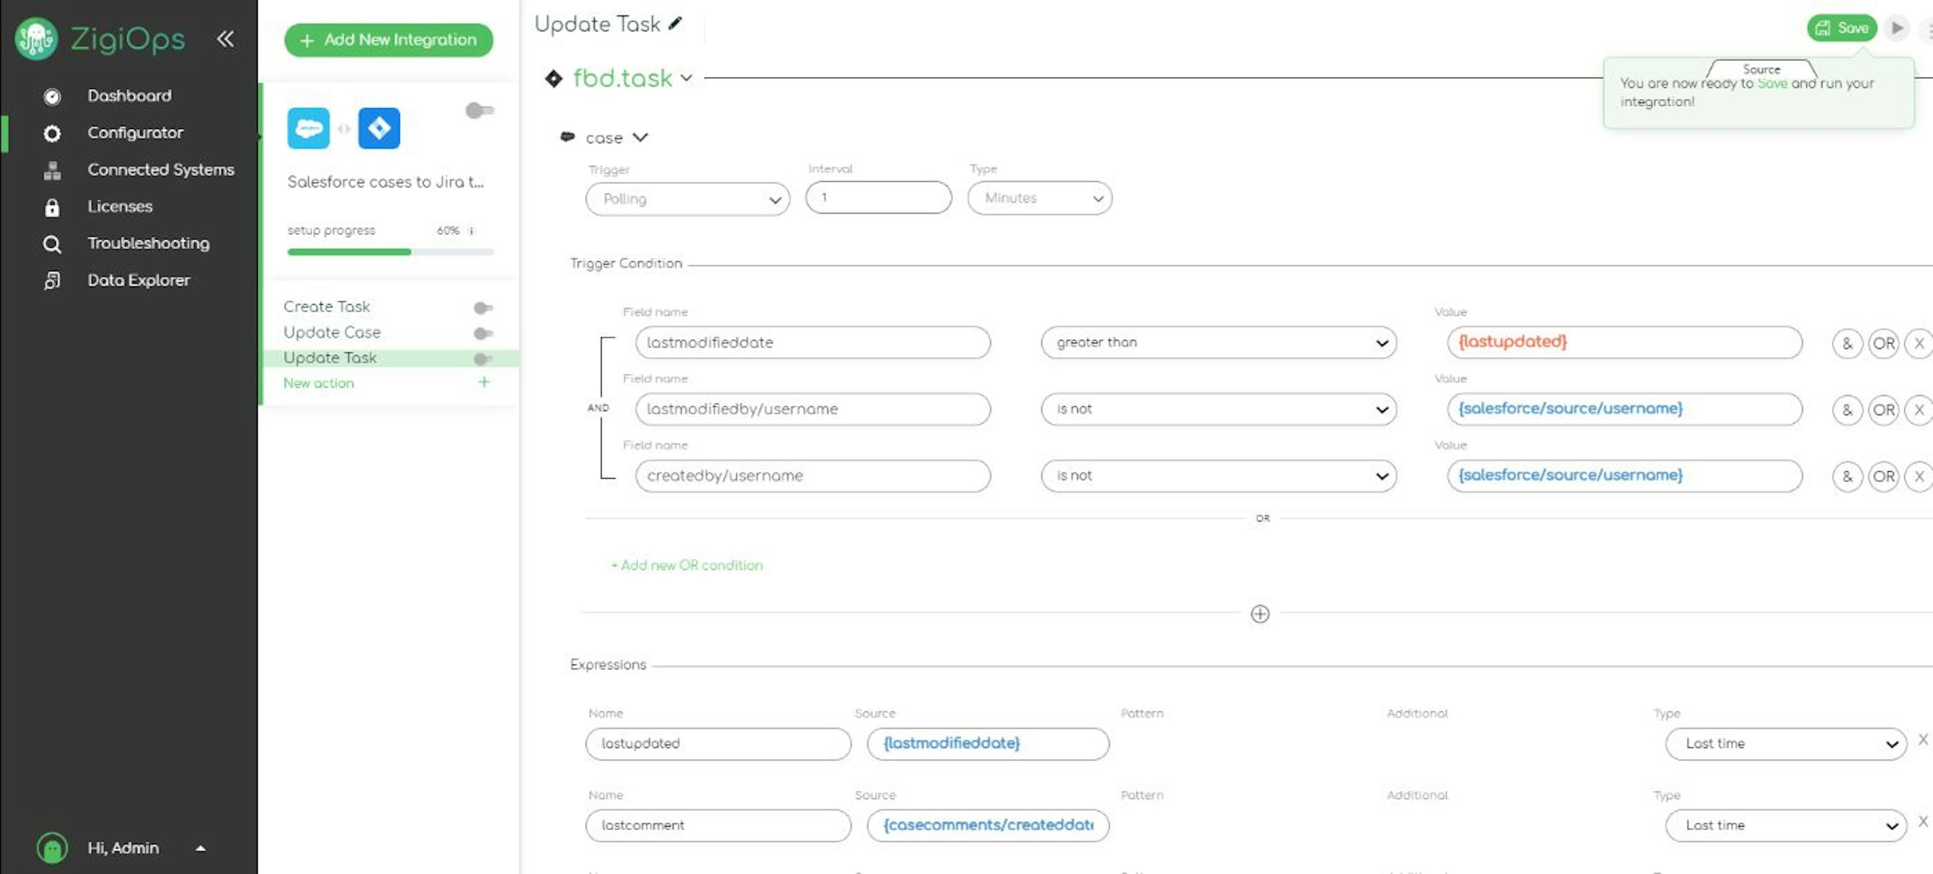Click the Configurator navigation icon
The image size is (1933, 874).
coord(52,132)
